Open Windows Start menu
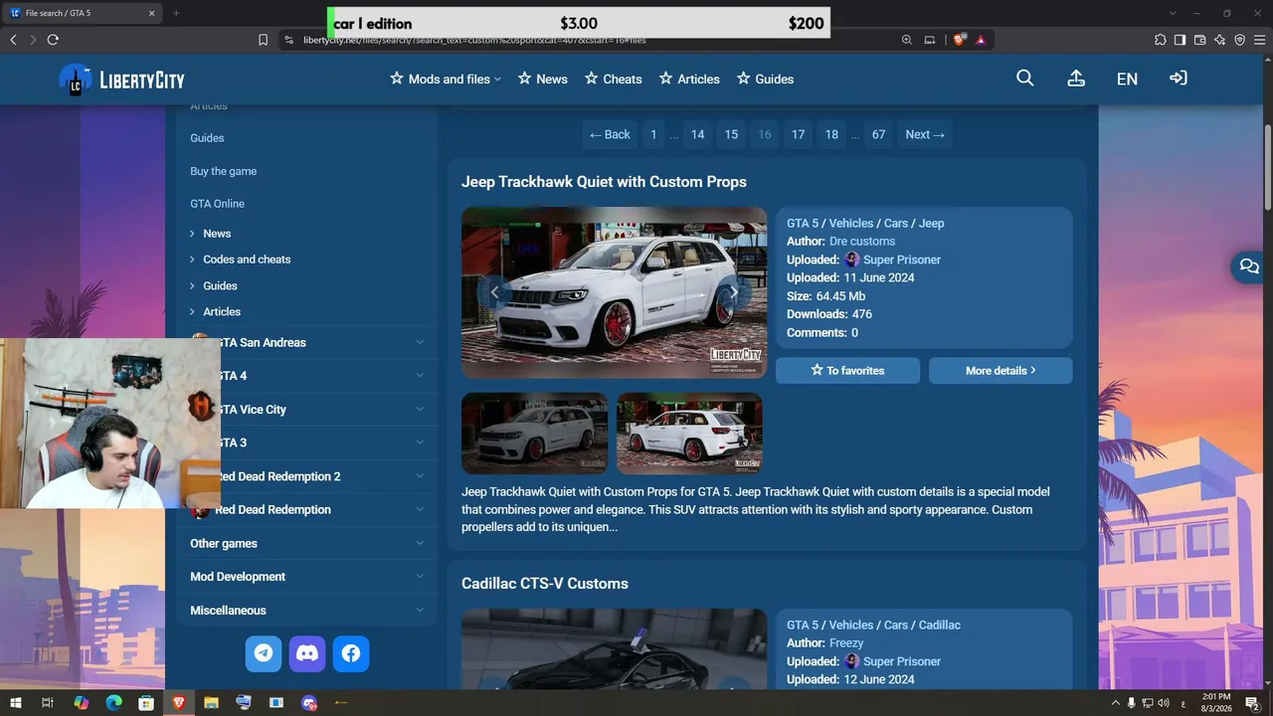Viewport: 1273px width, 716px height. pyautogui.click(x=15, y=703)
